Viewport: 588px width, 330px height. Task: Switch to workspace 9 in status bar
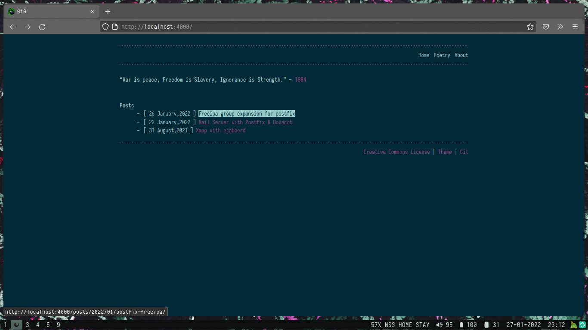tap(59, 325)
